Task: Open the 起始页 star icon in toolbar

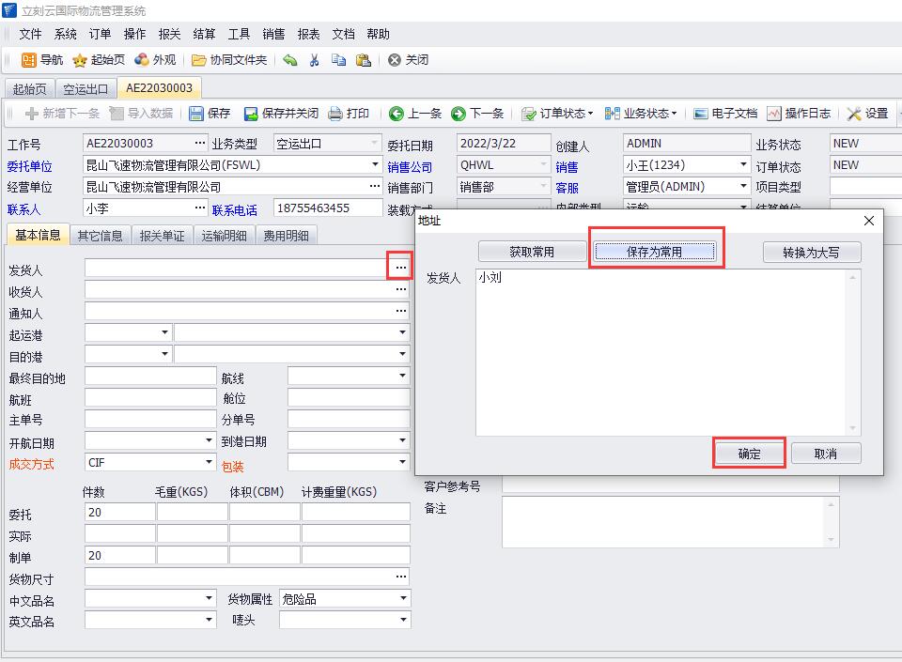Action: tap(81, 60)
